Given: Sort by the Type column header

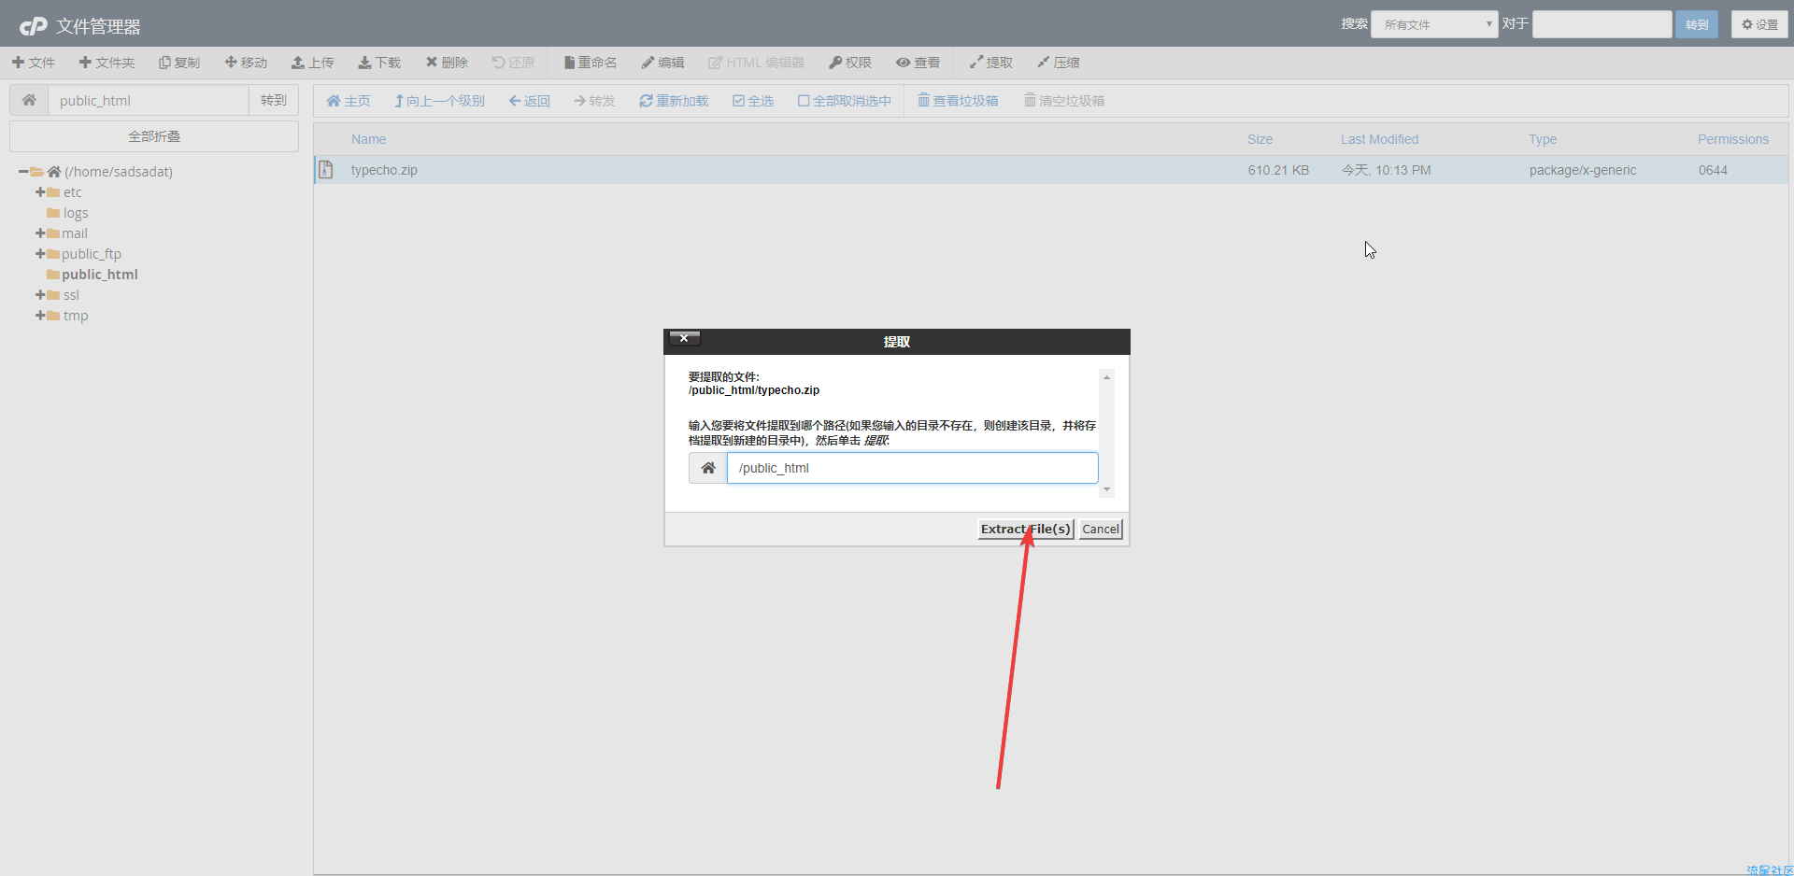Looking at the screenshot, I should [x=1543, y=139].
